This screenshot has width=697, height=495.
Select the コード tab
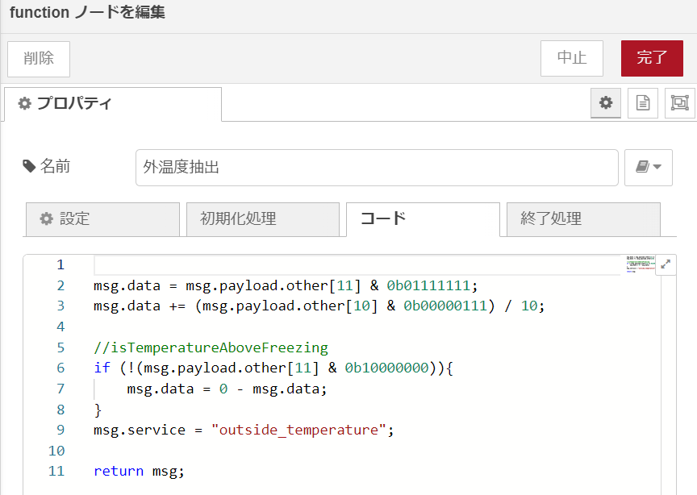pyautogui.click(x=422, y=219)
